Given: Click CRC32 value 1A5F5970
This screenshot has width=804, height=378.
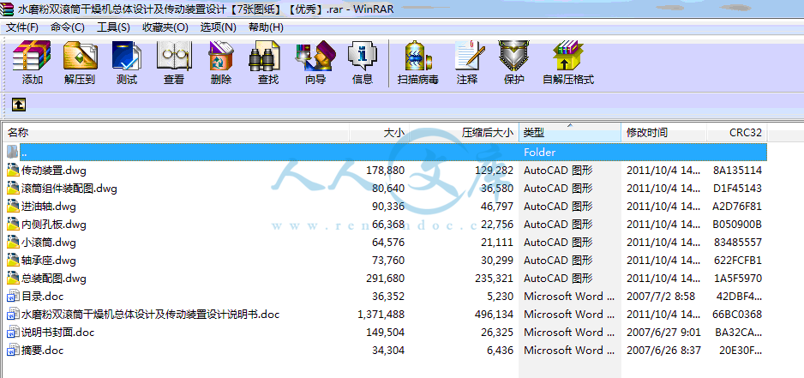Looking at the screenshot, I should 737,279.
